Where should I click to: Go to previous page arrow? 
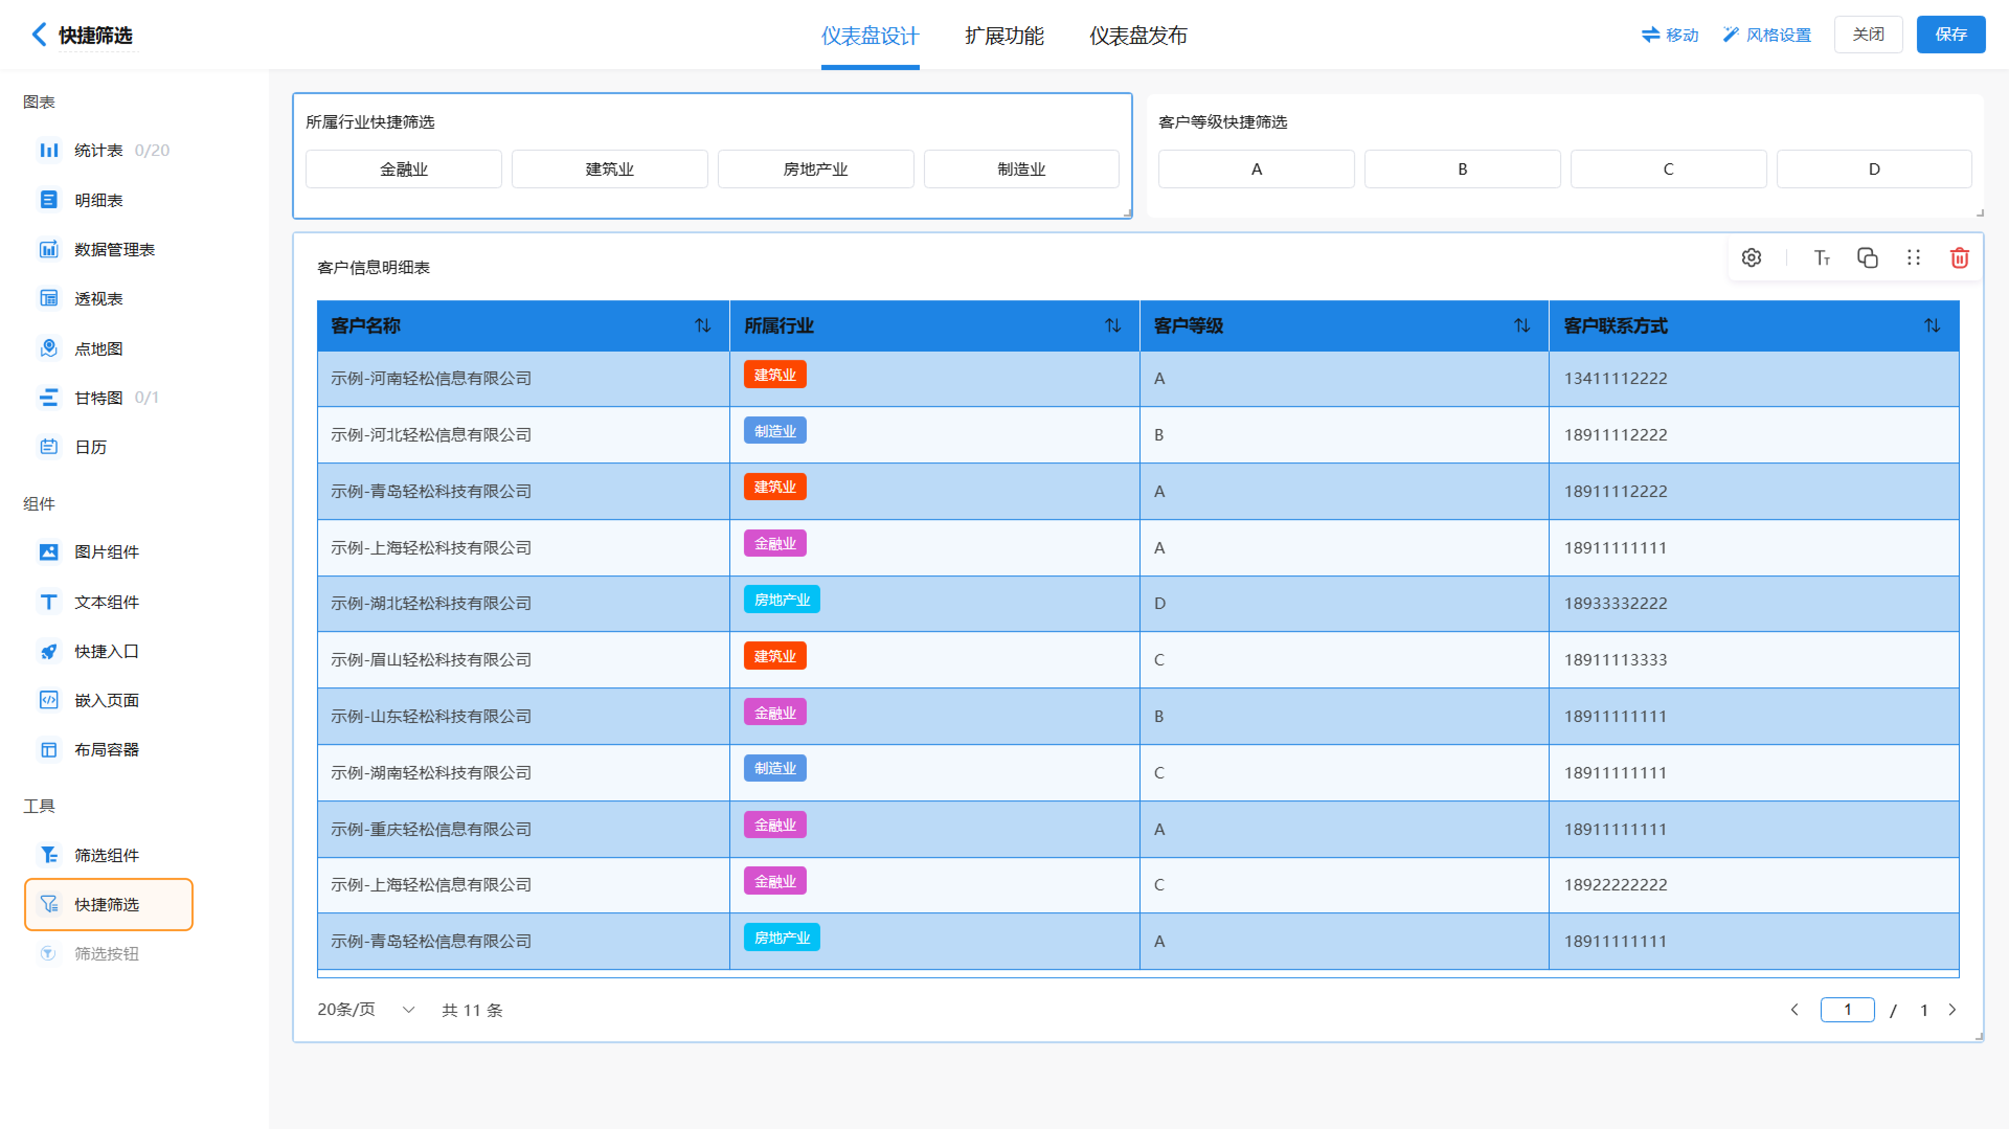(1794, 1010)
